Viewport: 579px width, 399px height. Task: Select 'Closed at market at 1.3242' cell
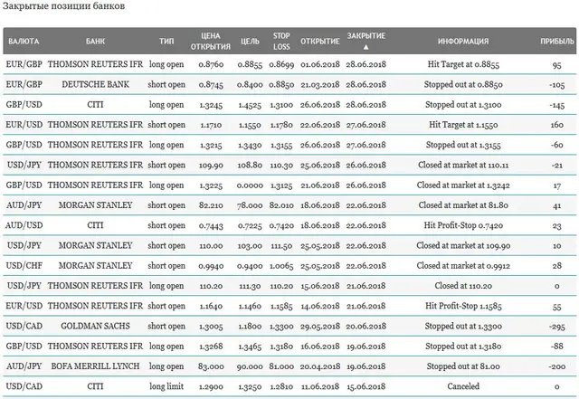[463, 185]
